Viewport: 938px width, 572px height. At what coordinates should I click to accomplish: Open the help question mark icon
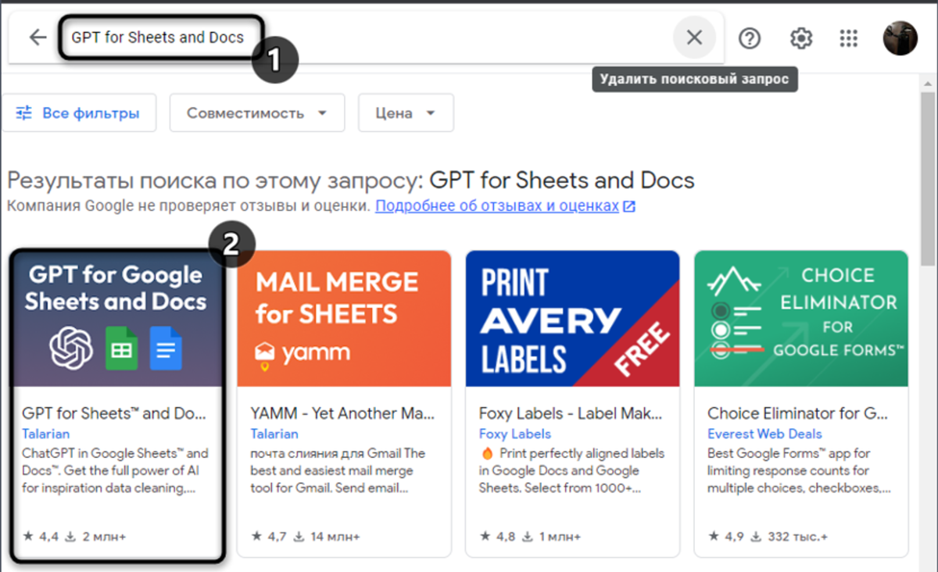pos(750,38)
